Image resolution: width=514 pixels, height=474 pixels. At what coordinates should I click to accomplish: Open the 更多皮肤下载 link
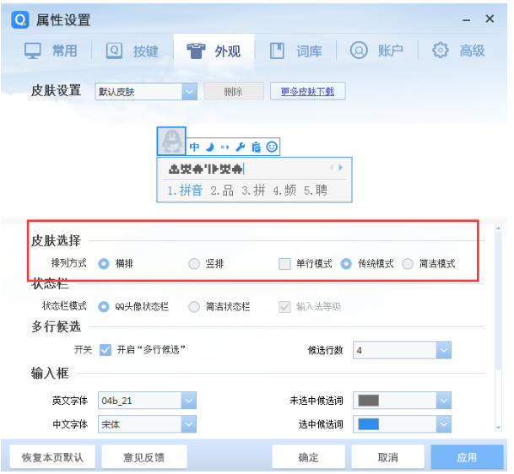pyautogui.click(x=307, y=91)
